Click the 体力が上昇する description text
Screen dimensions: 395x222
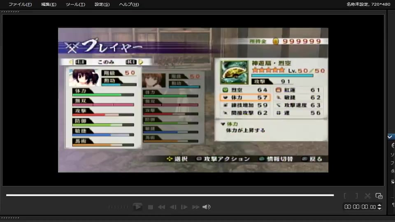(246, 130)
